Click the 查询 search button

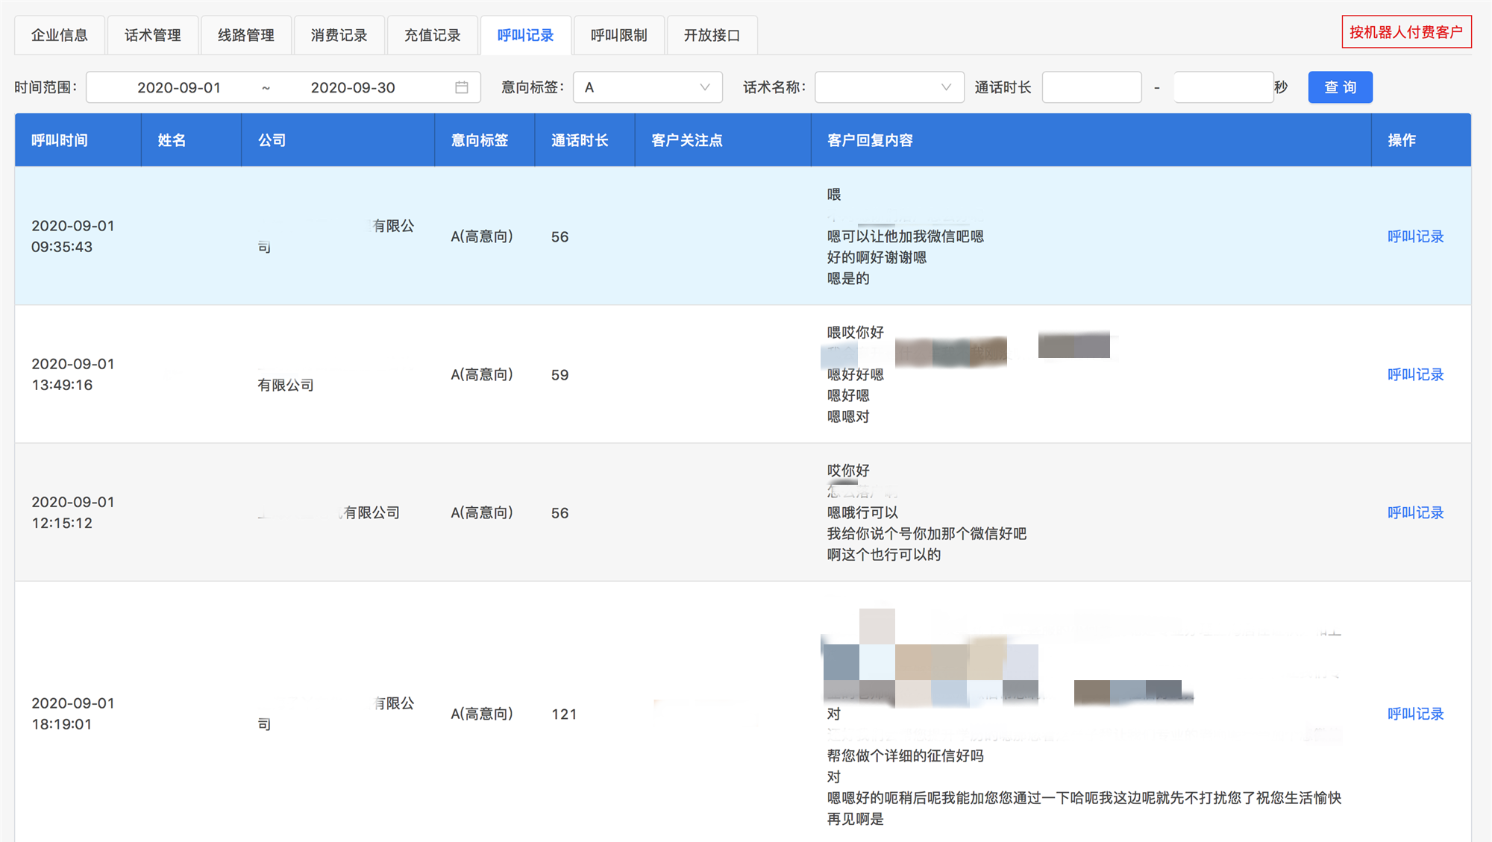tap(1341, 87)
